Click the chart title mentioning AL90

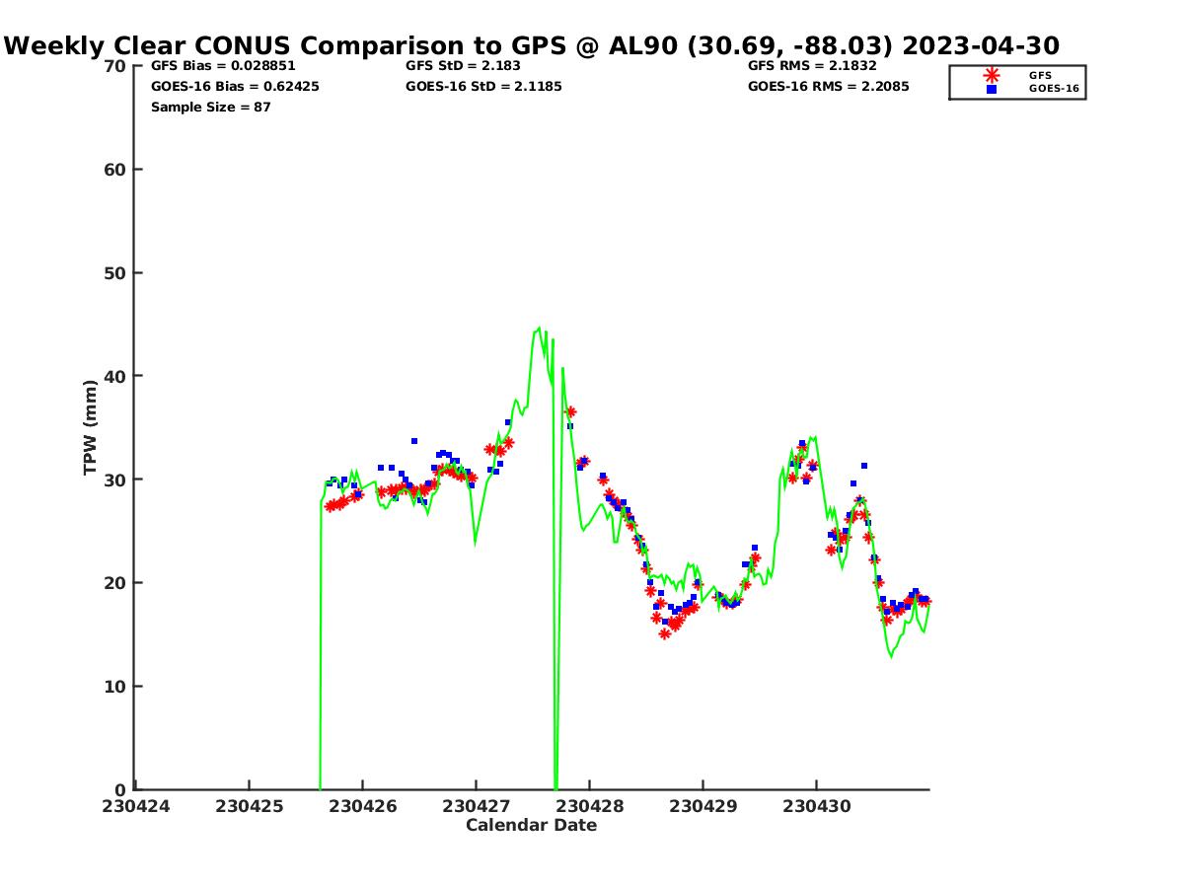[x=532, y=46]
